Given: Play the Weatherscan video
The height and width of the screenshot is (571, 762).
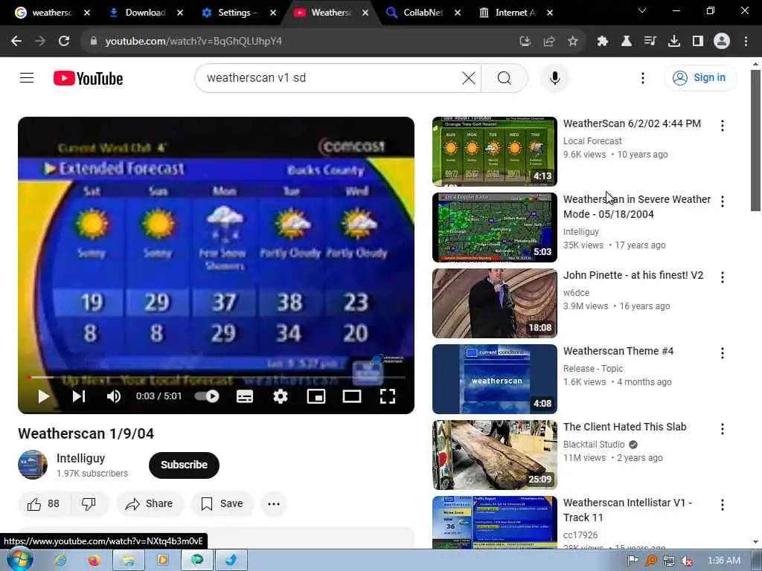Looking at the screenshot, I should point(44,396).
